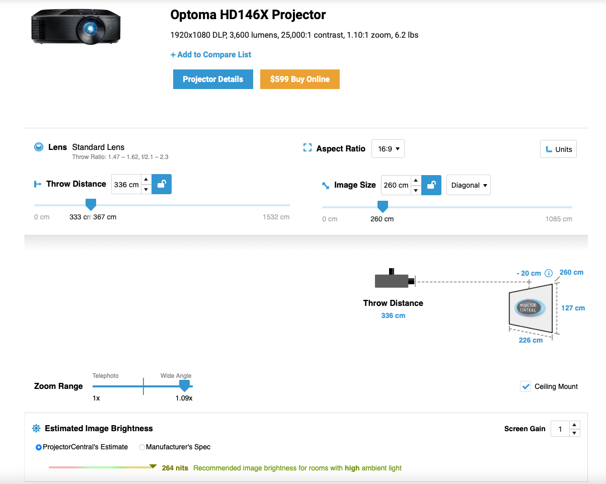Viewport: 606px width, 484px height.
Task: Click the Image Size slider handle
Action: [383, 206]
